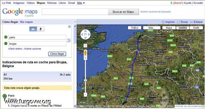Pan the map left with the arrow
The width and height of the screenshot is (205, 109).
pos(82,35)
